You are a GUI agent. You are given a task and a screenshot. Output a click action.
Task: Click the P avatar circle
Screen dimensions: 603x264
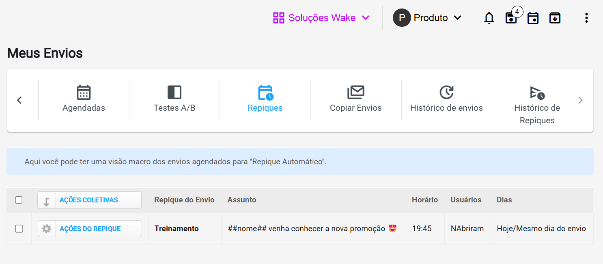(x=402, y=18)
